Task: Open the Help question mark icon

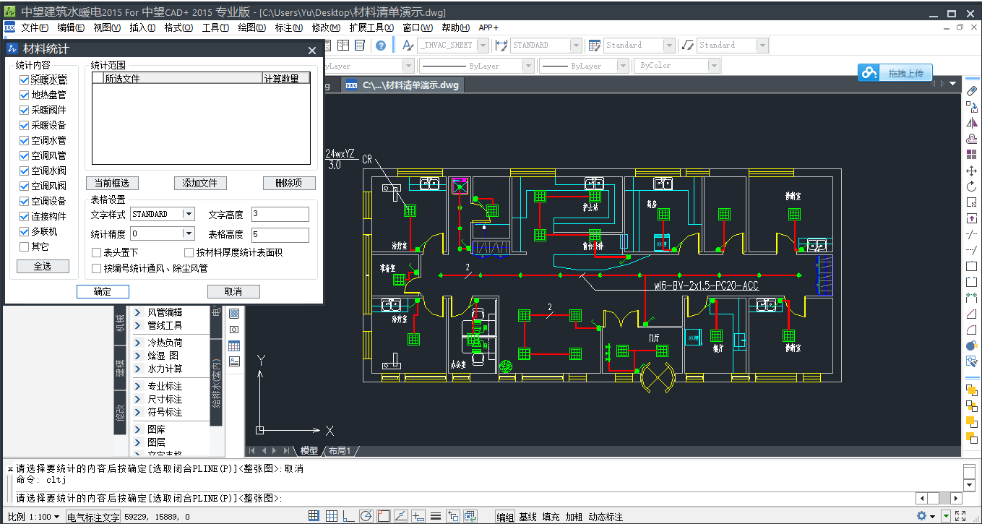Action: pos(381,46)
